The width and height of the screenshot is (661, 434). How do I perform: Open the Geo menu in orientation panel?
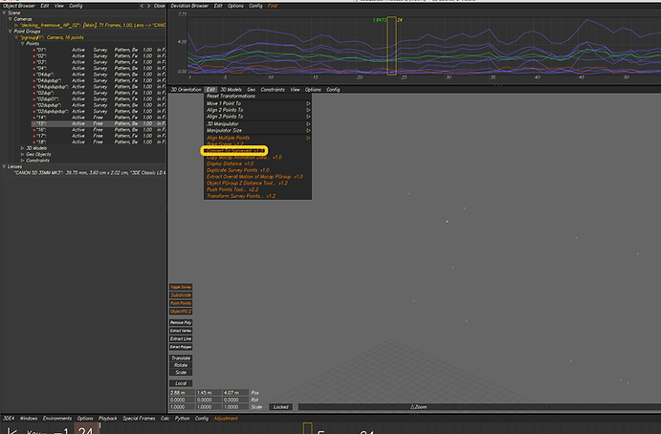pyautogui.click(x=252, y=90)
